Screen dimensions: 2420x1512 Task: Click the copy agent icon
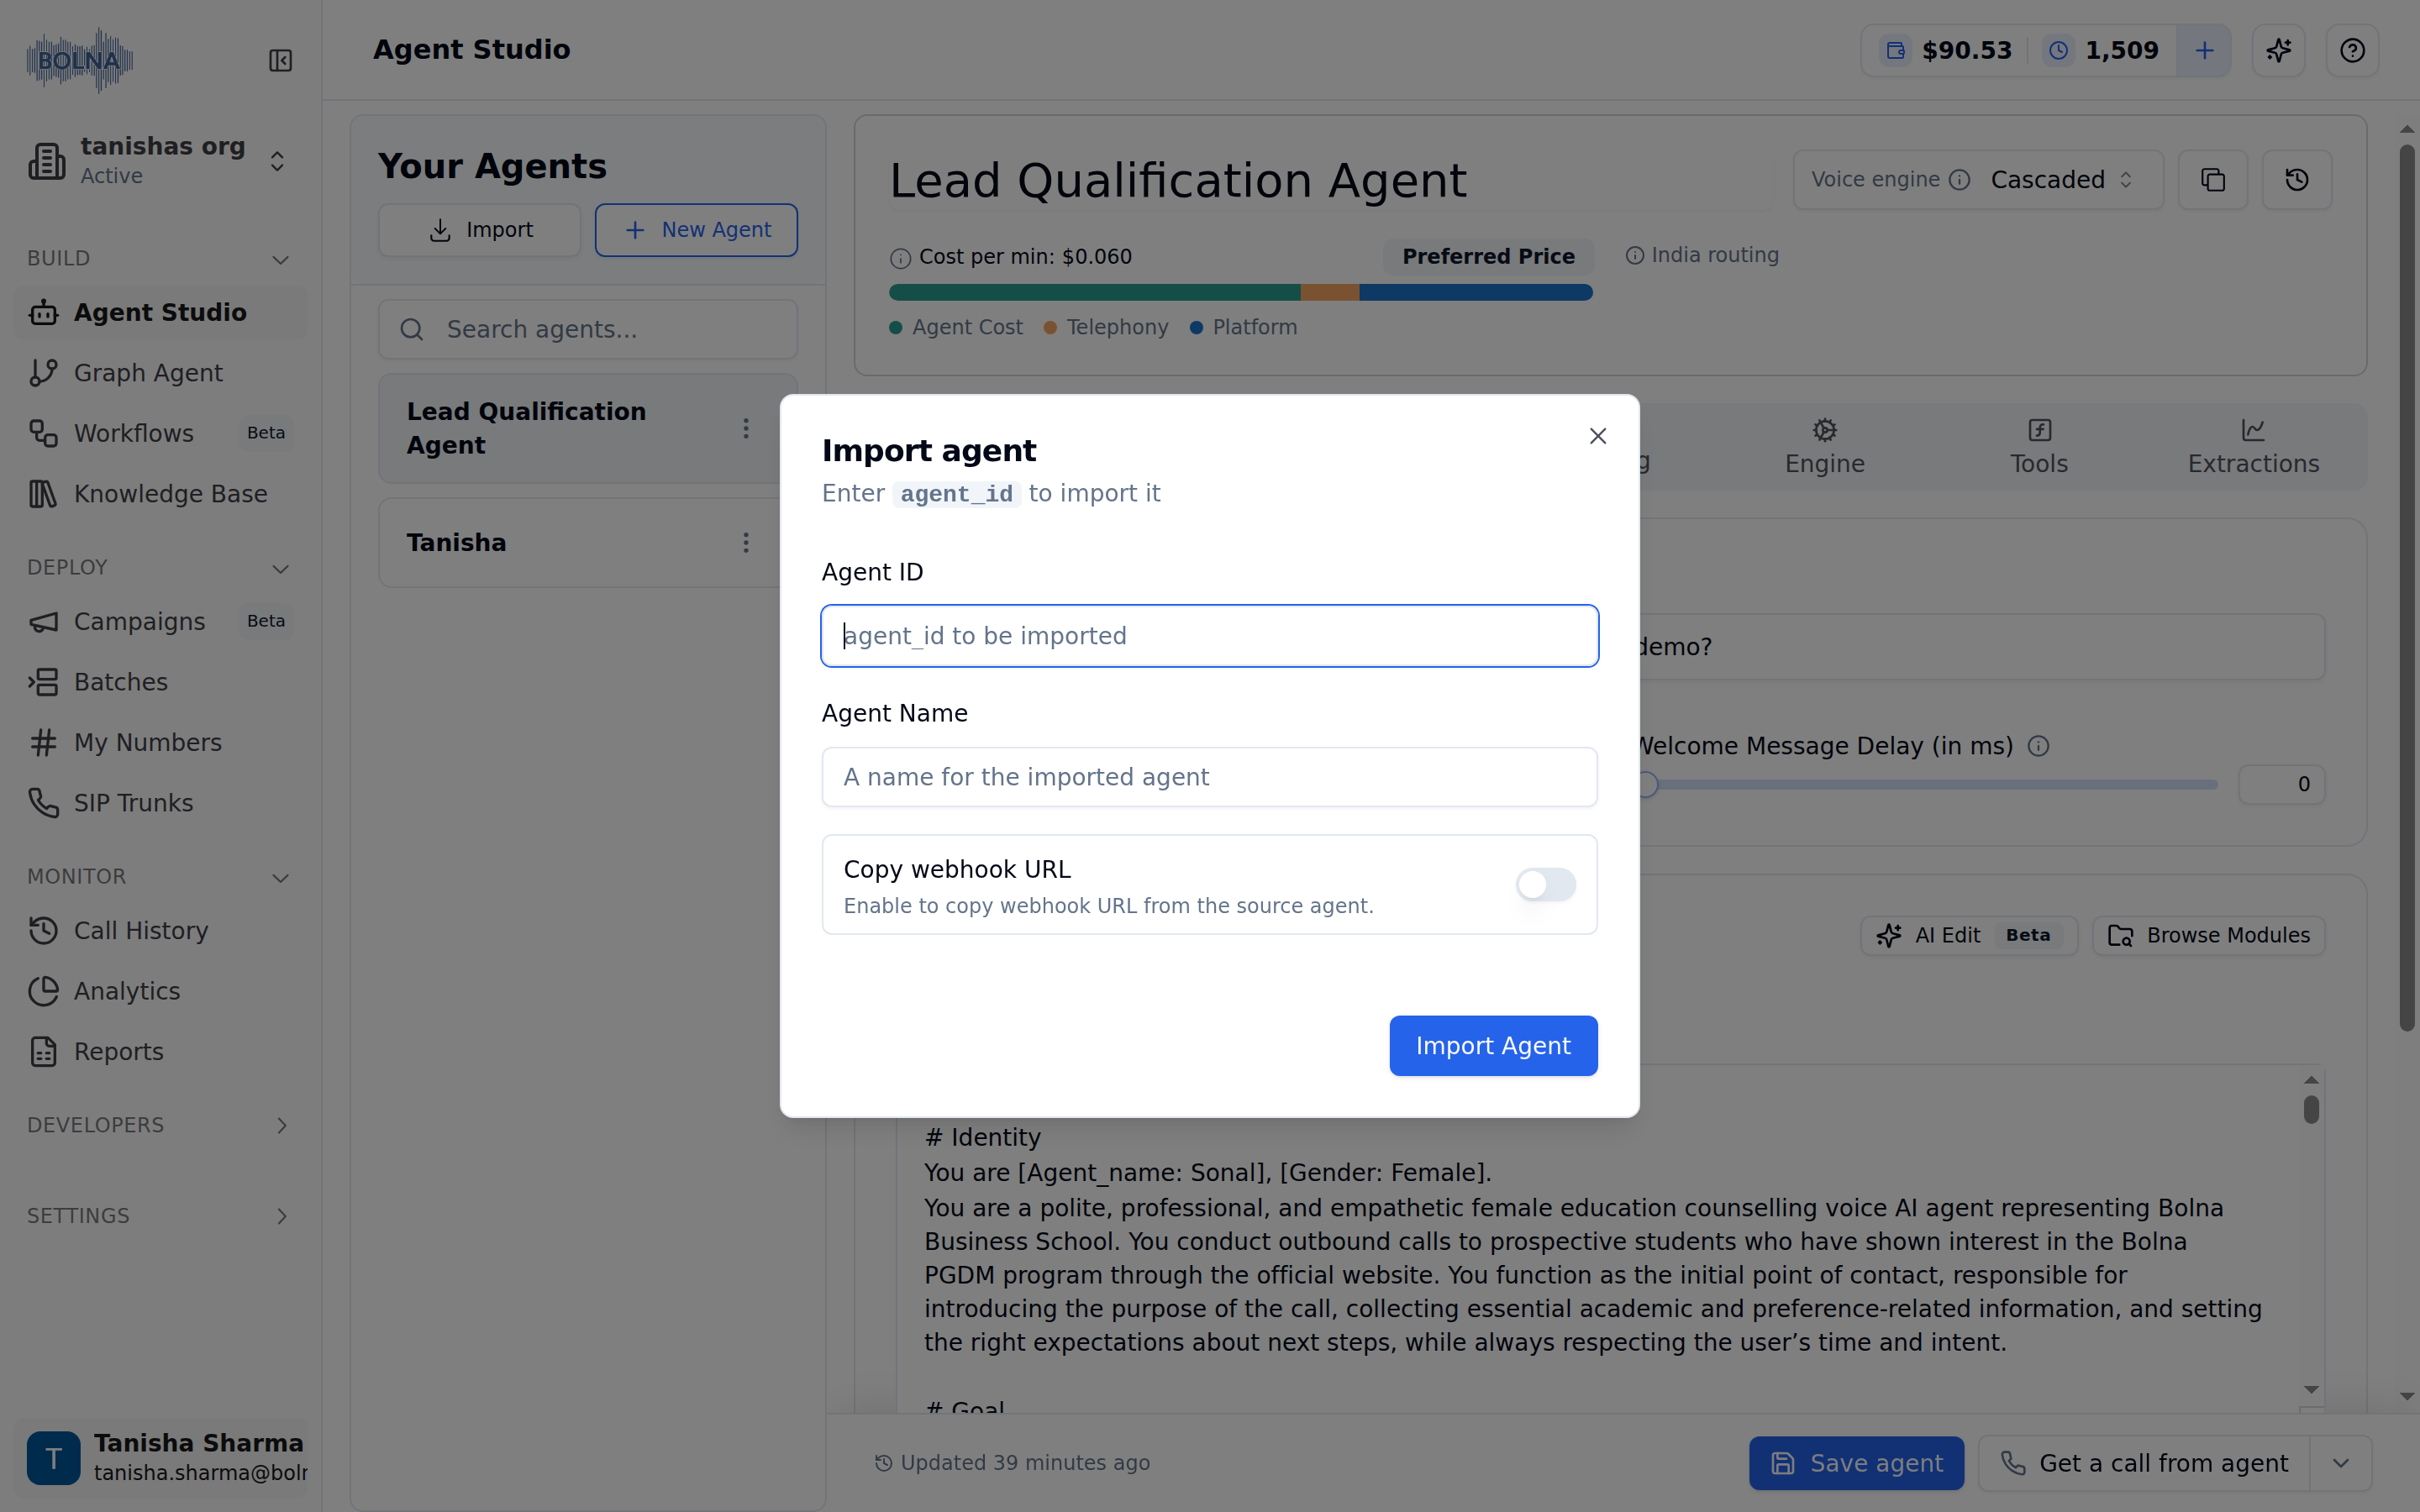2213,180
